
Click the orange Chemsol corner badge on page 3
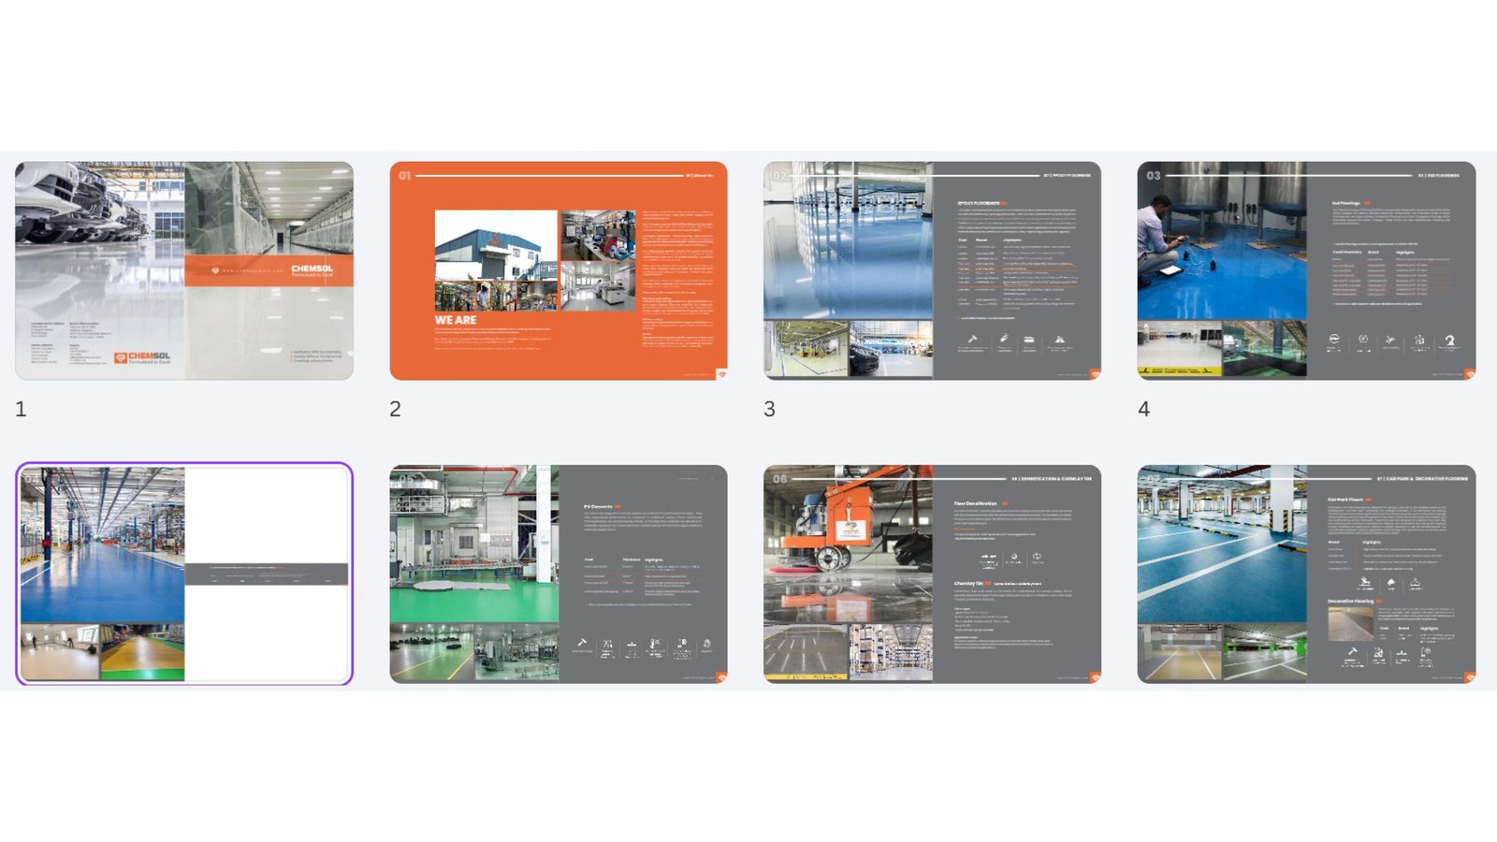click(x=1095, y=372)
